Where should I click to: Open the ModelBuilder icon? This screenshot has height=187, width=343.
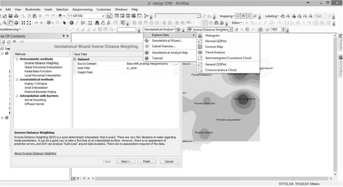[146, 16]
